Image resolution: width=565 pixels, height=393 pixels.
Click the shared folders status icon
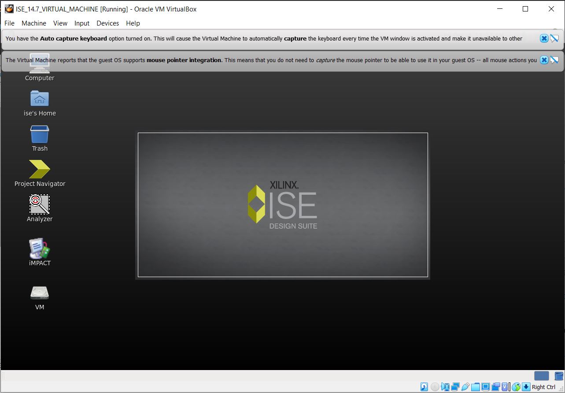[x=476, y=387]
